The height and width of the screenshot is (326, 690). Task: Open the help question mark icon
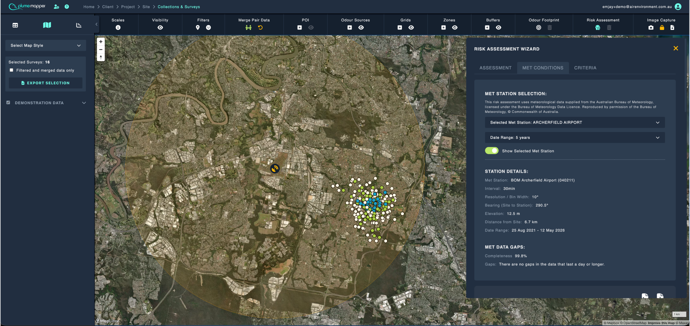[67, 6]
